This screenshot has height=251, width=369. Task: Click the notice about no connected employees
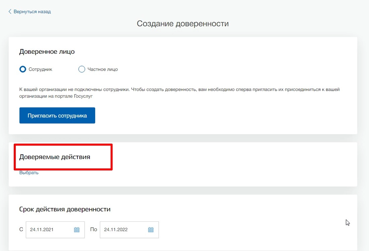(179, 93)
